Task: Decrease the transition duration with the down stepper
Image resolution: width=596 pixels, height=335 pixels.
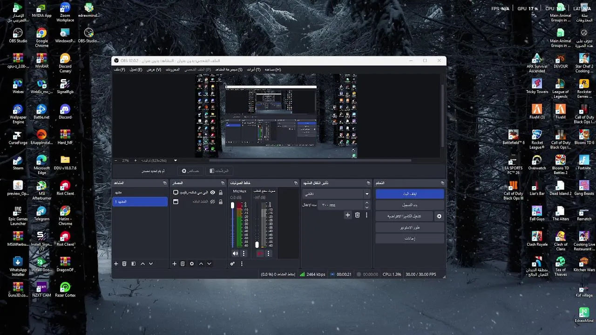Action: (366, 207)
